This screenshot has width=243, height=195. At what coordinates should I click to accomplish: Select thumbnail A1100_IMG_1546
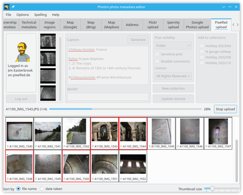click(x=190, y=133)
